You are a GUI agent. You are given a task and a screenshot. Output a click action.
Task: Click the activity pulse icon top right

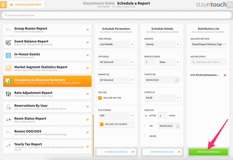230,5
